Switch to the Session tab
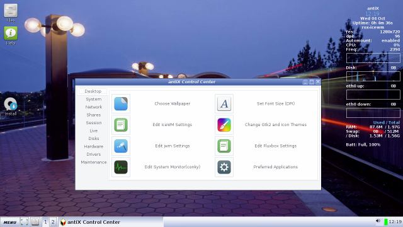Viewport: 403px width, 227px height. point(94,123)
